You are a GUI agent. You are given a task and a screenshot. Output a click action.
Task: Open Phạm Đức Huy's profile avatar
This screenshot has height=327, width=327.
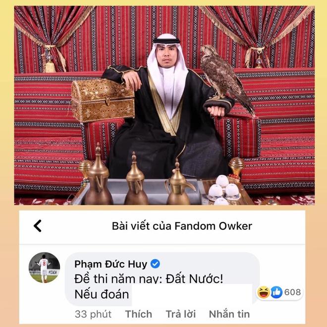click(44, 268)
